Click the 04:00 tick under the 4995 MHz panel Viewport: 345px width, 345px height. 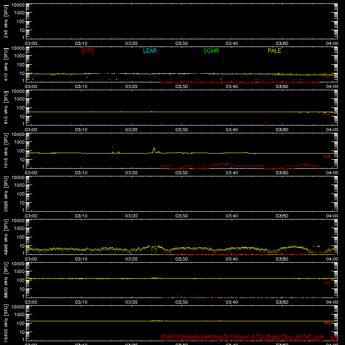[x=332, y=259]
